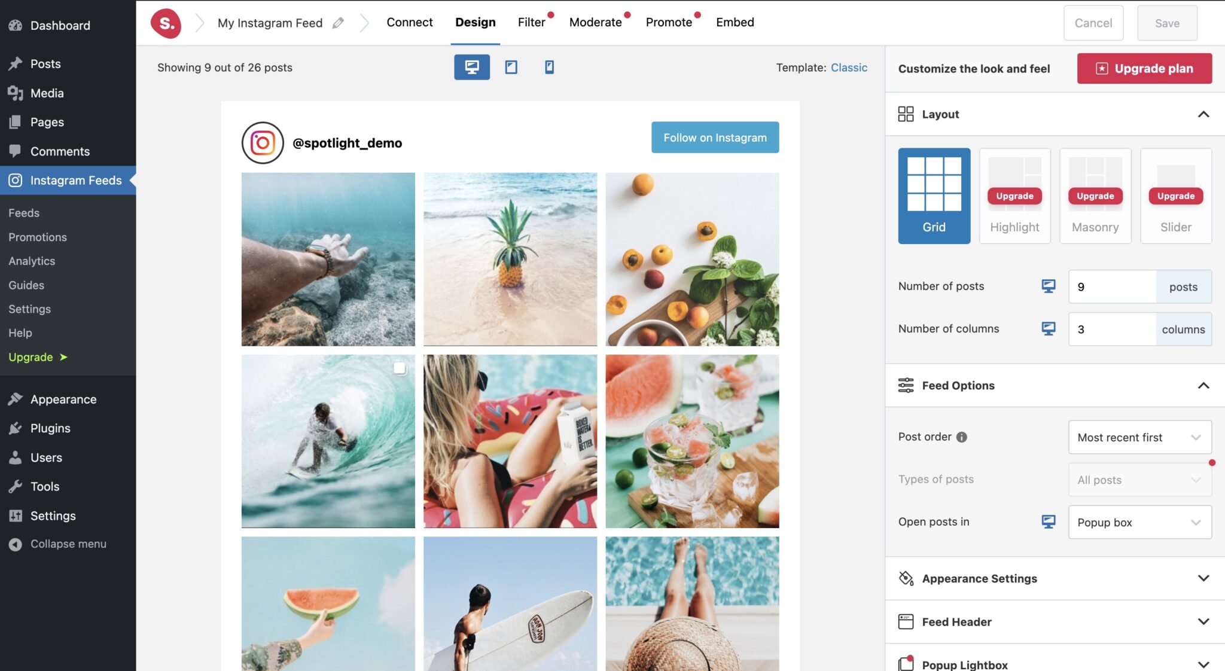Click the Posts pin icon
Screen dimensions: 1225x671
click(16, 63)
